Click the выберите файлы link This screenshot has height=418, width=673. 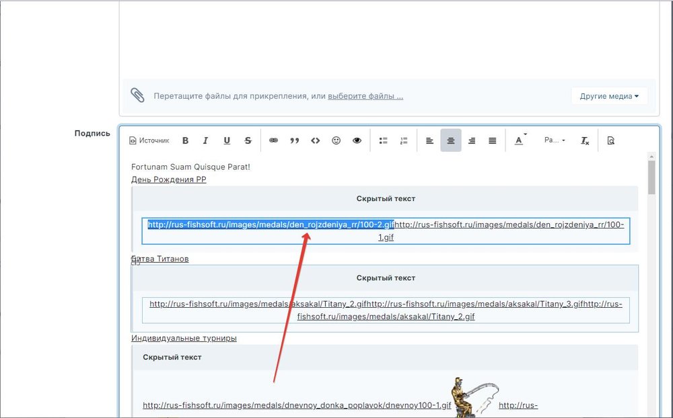tap(365, 96)
